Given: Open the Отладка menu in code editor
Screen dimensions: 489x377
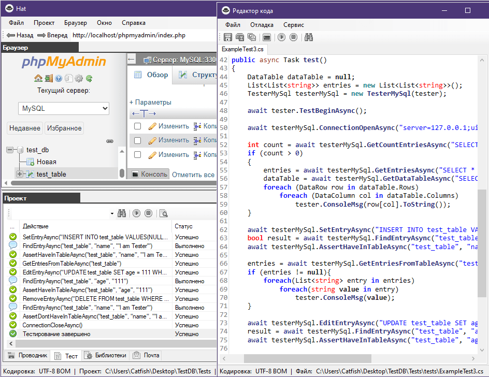Looking at the screenshot, I should (262, 24).
